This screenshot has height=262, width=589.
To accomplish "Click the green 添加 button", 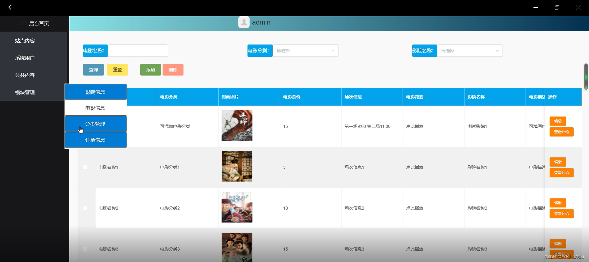I will 151,70.
